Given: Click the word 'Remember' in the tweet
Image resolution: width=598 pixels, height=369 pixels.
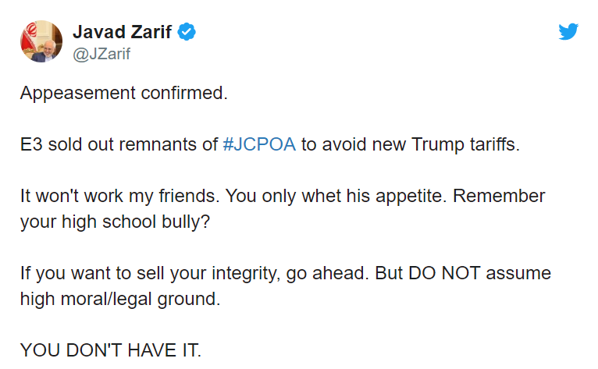Looking at the screenshot, I should point(499,196).
